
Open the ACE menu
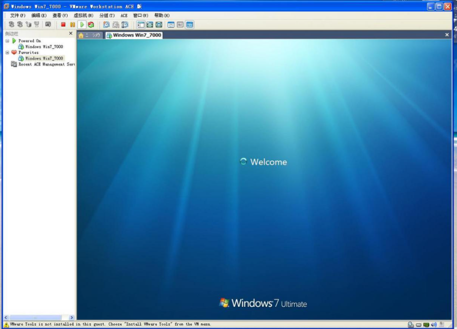click(124, 15)
